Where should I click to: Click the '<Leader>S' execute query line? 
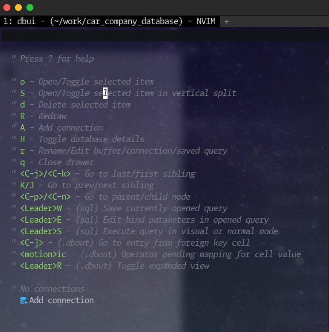[145, 231]
